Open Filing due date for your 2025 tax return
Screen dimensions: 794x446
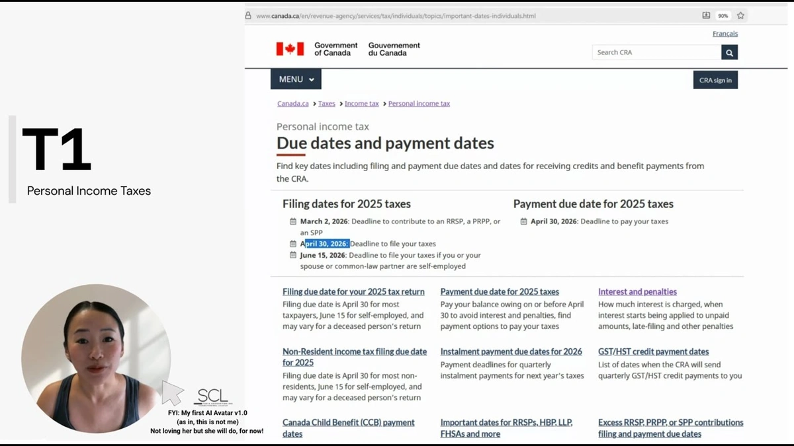click(x=354, y=291)
